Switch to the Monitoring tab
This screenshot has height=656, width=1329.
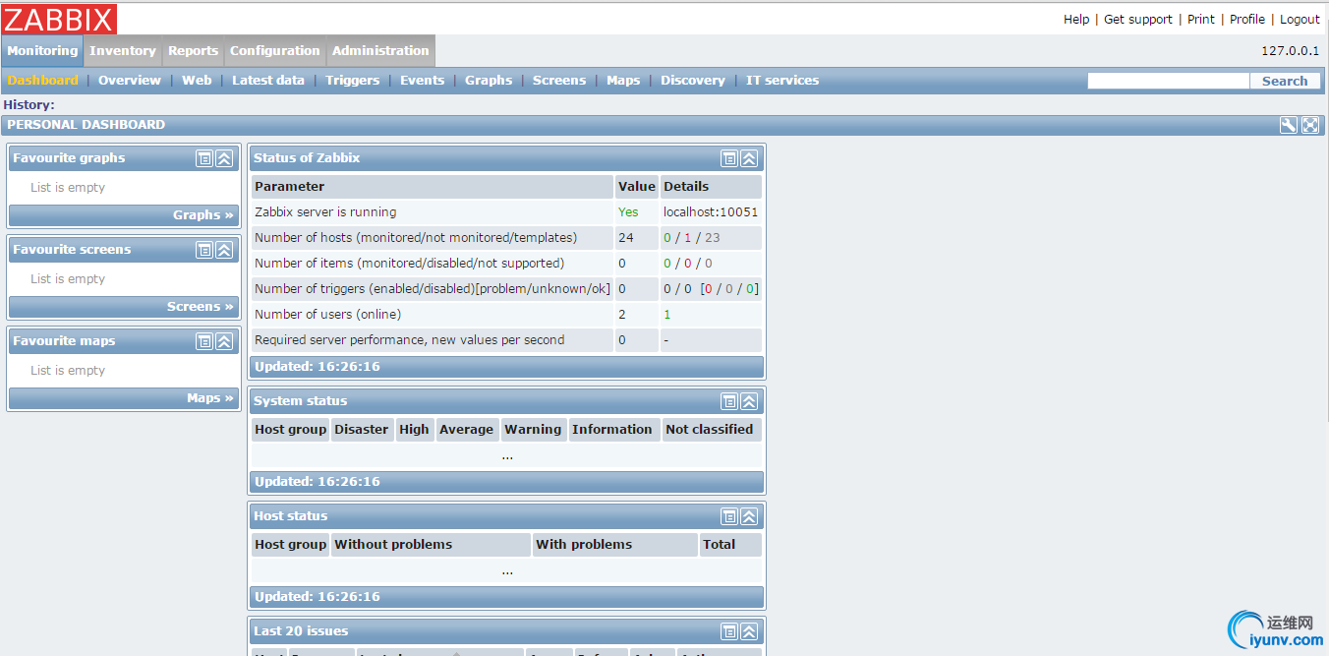pyautogui.click(x=42, y=51)
